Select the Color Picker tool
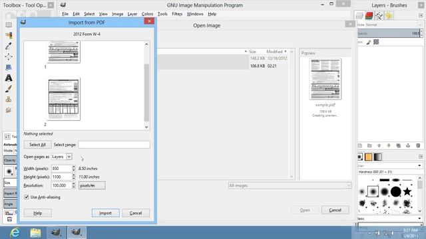Image resolution: width=426 pixels, height=239 pixels. point(9,46)
